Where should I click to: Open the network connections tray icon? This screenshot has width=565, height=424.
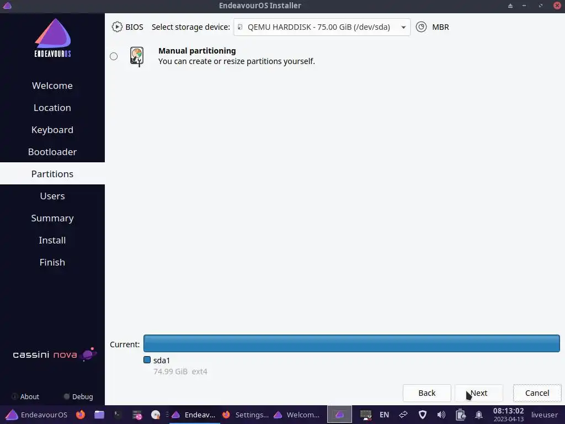[403, 415]
